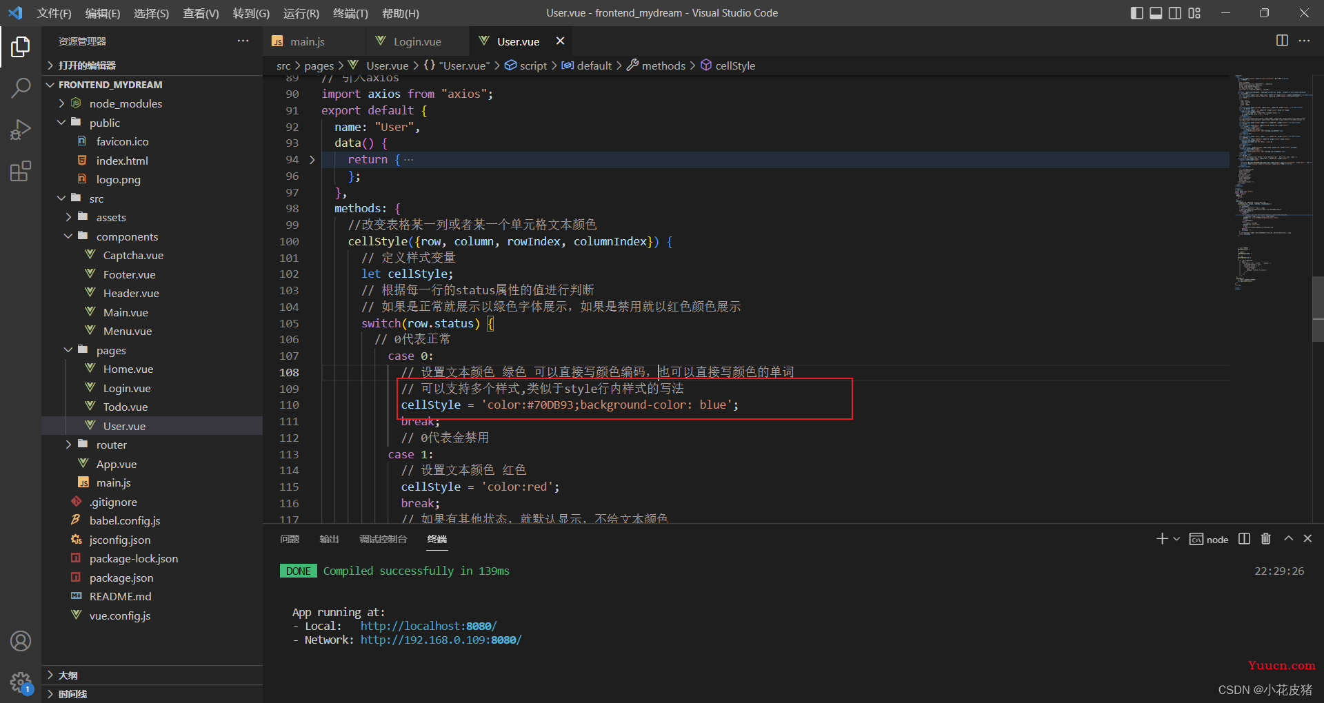The image size is (1324, 703).
Task: Open the 查看(V) menu
Action: tap(201, 13)
